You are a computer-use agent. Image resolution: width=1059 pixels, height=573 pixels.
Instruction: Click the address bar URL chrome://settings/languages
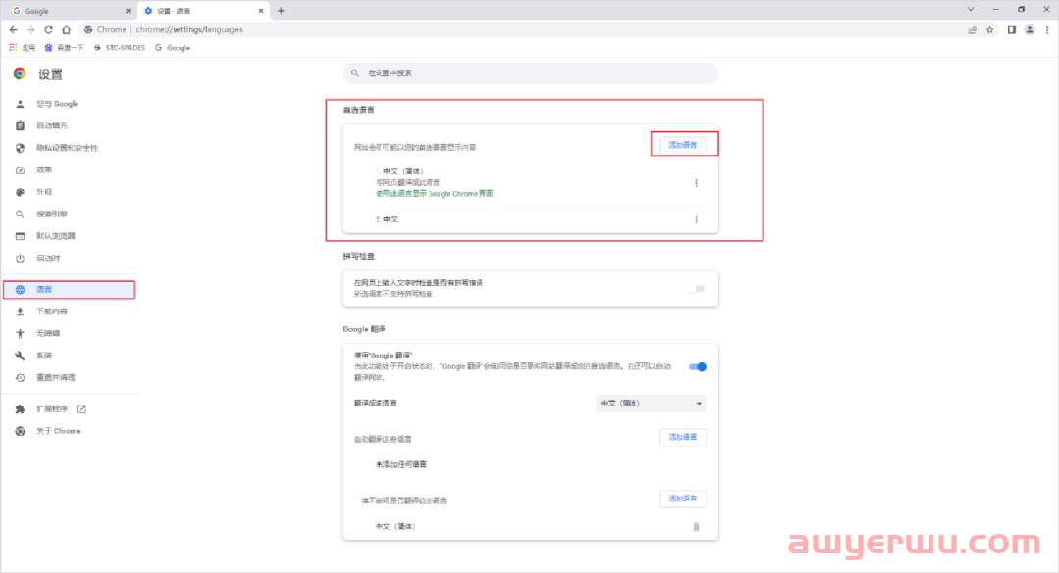coord(189,29)
